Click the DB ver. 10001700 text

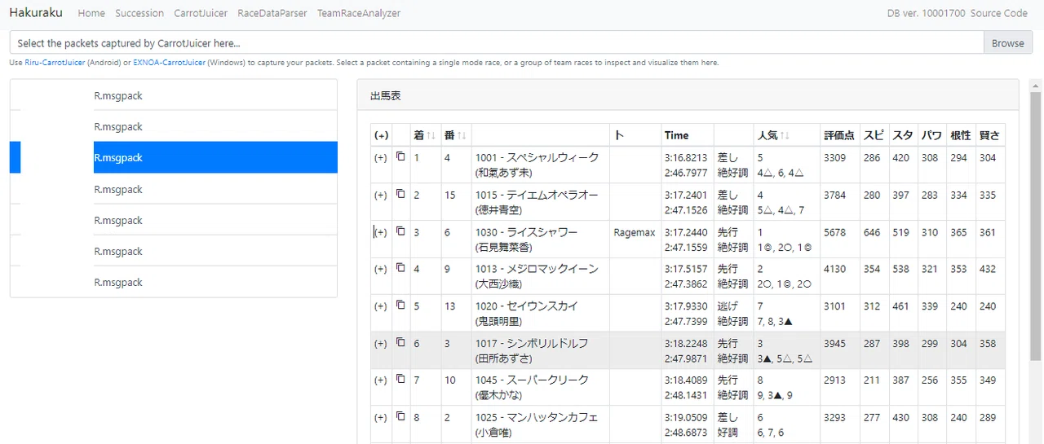click(926, 13)
